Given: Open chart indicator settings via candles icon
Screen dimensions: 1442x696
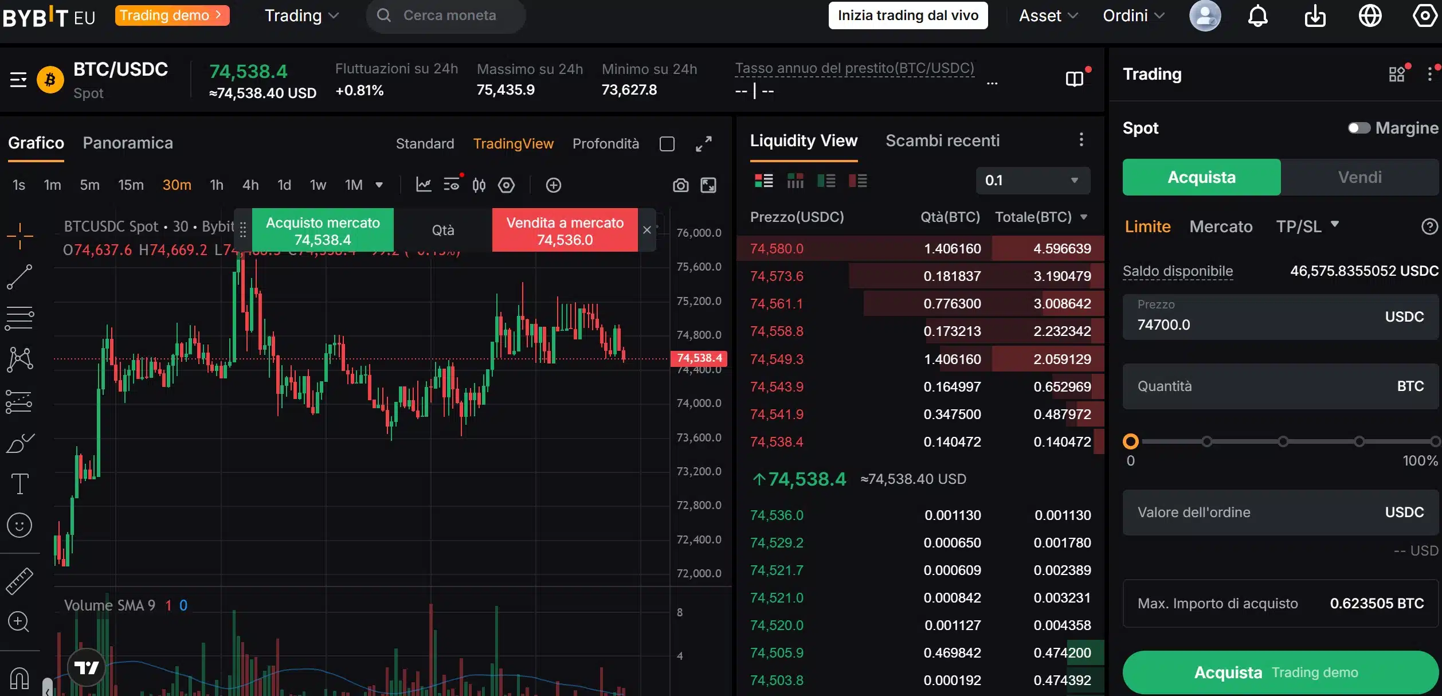Looking at the screenshot, I should pos(479,185).
